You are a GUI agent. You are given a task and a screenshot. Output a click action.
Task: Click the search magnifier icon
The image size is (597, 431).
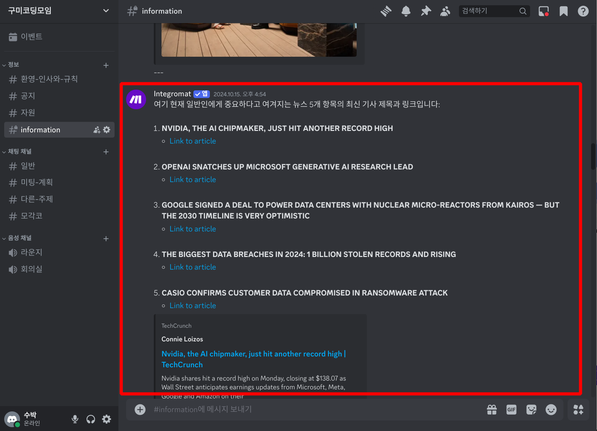click(523, 11)
